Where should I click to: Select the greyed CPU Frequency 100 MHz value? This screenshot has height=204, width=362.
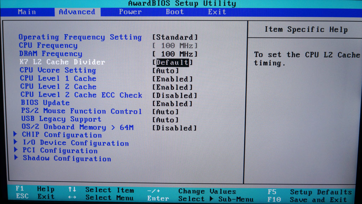[x=175, y=45]
